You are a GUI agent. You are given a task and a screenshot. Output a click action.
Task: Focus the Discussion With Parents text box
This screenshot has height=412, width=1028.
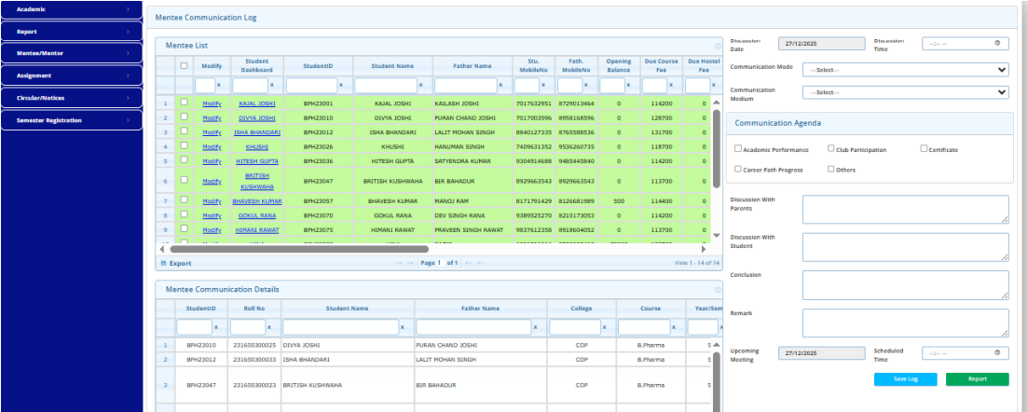tap(905, 210)
